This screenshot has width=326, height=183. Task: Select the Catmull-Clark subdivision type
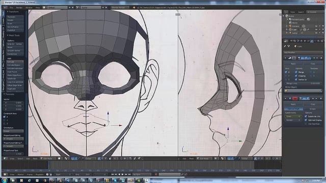tap(293, 109)
